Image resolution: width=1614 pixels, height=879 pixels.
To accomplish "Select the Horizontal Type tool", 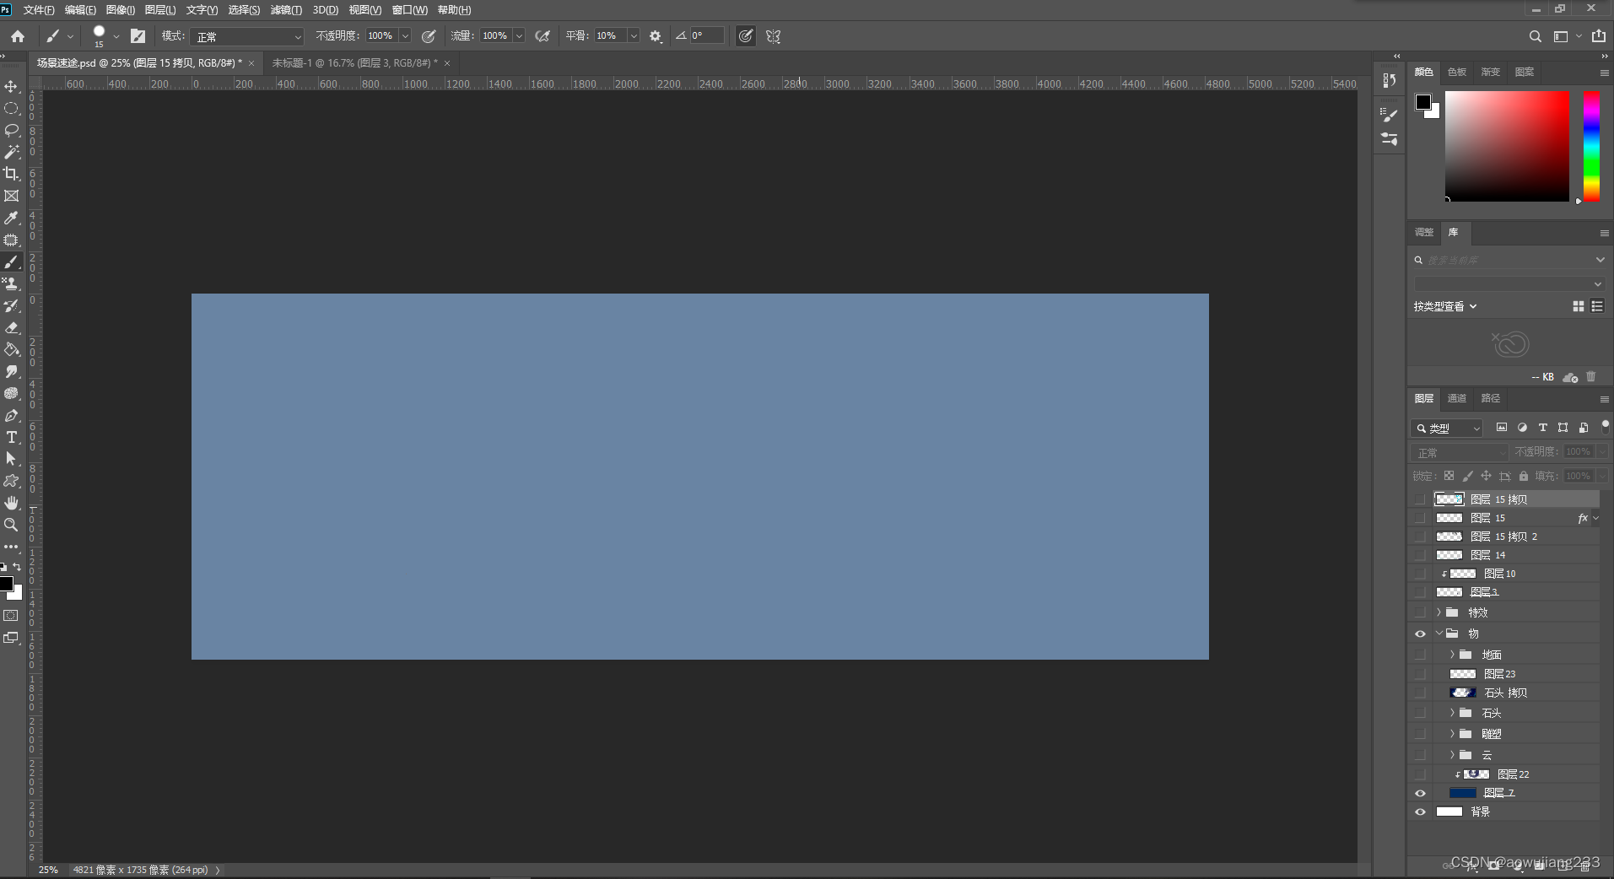I will tap(11, 437).
